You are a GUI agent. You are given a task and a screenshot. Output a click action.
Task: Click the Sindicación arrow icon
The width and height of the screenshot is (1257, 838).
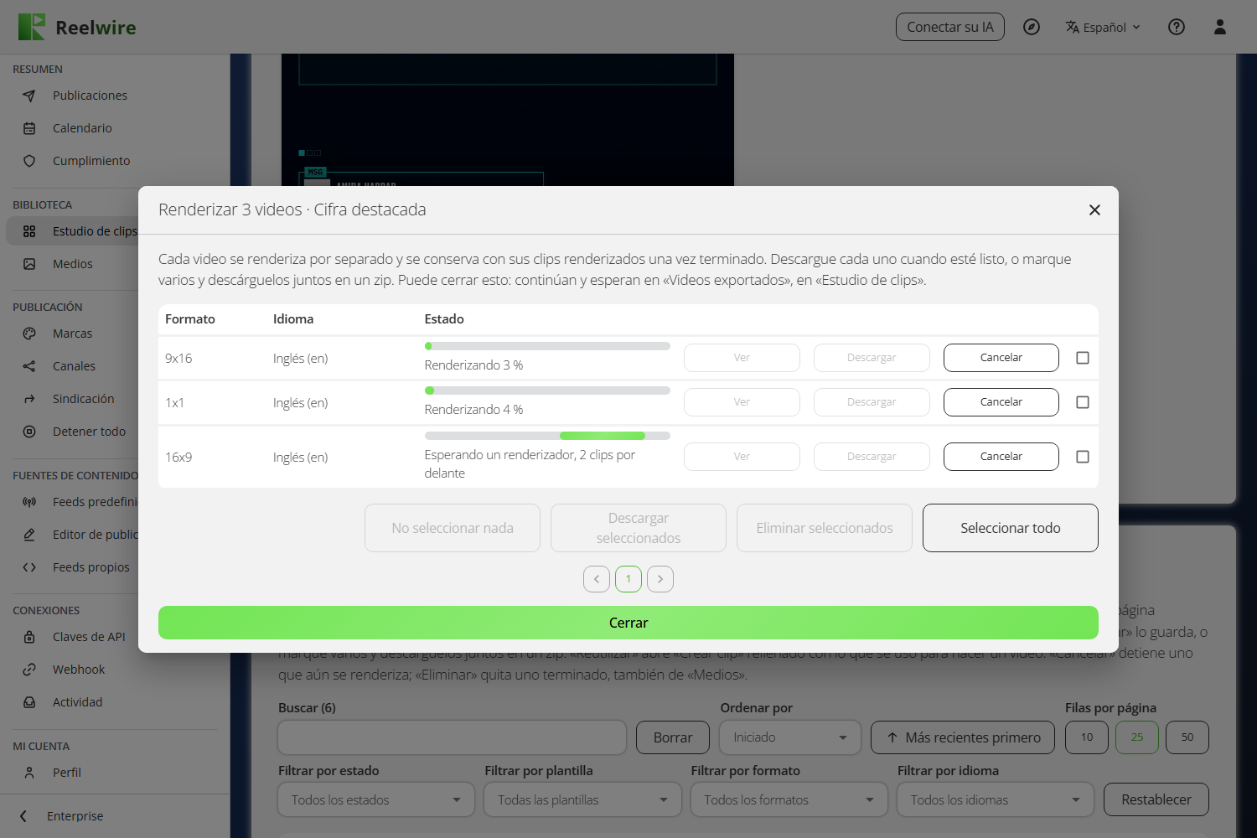tap(29, 399)
